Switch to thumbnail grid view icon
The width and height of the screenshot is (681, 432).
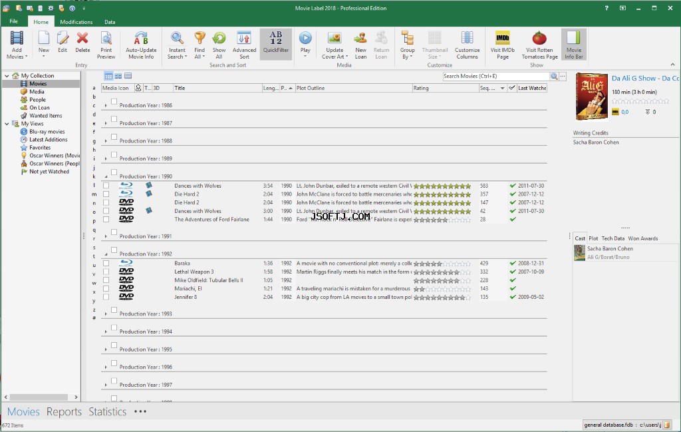pos(118,76)
